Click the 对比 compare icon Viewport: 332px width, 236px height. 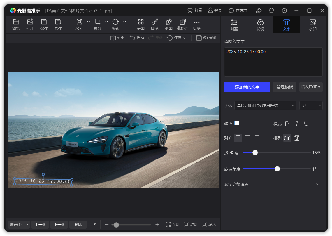117,38
